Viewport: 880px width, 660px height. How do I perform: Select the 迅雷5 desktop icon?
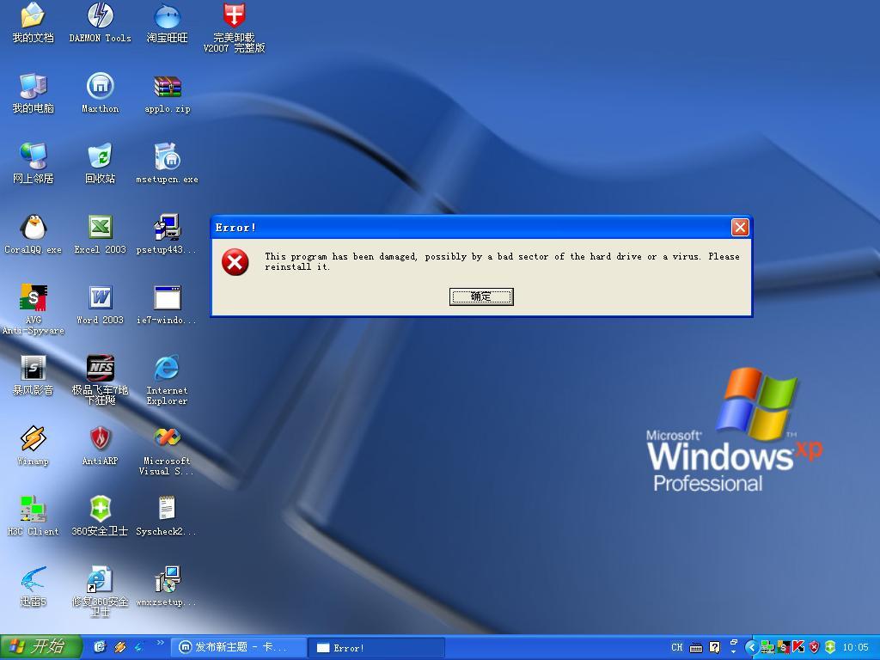pyautogui.click(x=34, y=586)
